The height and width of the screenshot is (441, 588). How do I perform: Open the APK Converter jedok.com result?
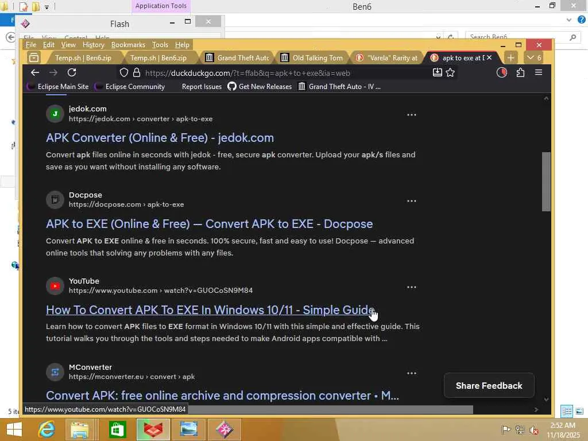coord(160,138)
